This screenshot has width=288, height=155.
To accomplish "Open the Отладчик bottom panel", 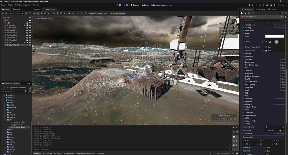I will pyautogui.click(x=47, y=153).
